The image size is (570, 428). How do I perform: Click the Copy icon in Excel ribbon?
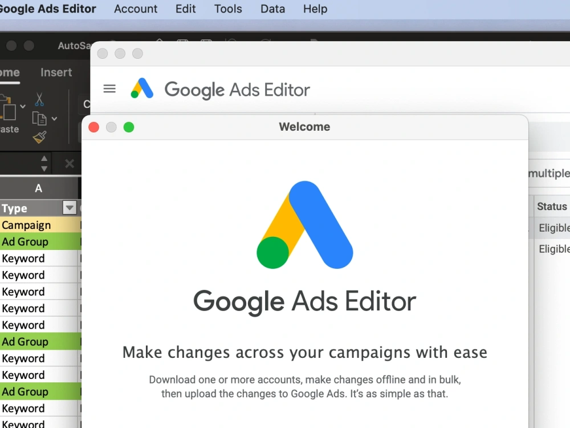point(39,119)
